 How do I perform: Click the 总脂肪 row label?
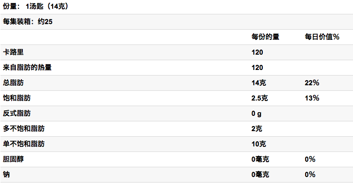point(13,82)
